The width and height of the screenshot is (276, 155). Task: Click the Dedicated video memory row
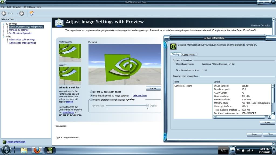[242, 113]
